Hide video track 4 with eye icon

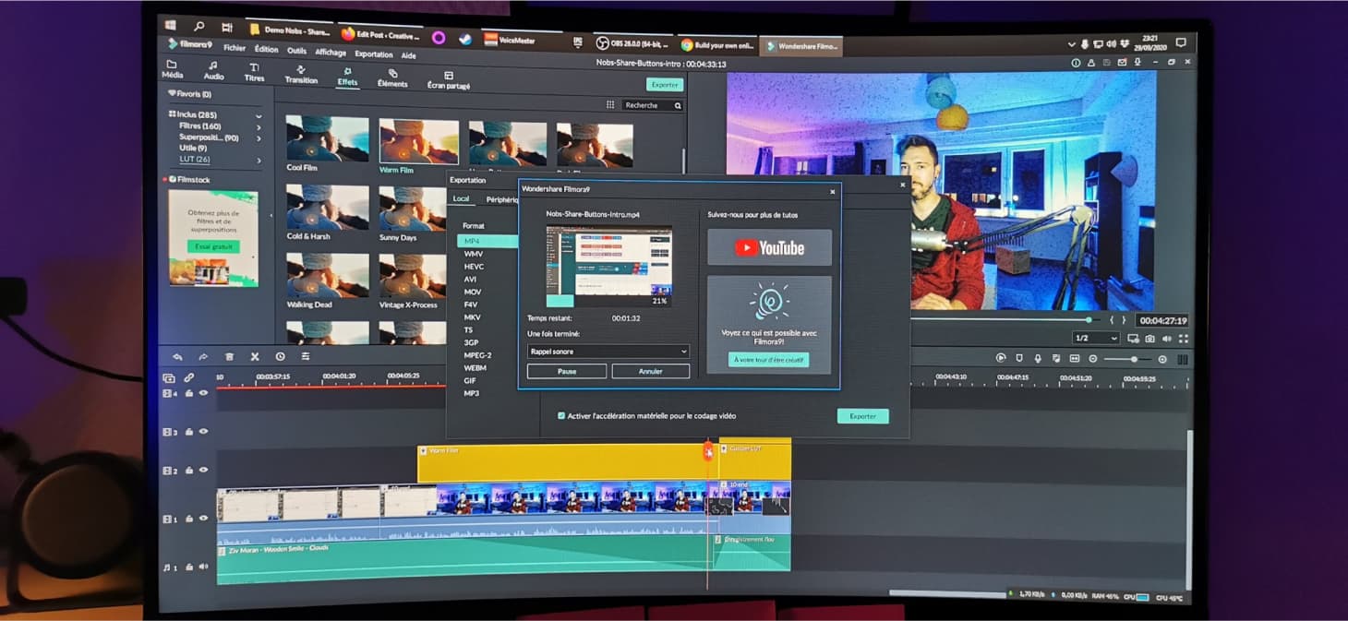point(203,393)
